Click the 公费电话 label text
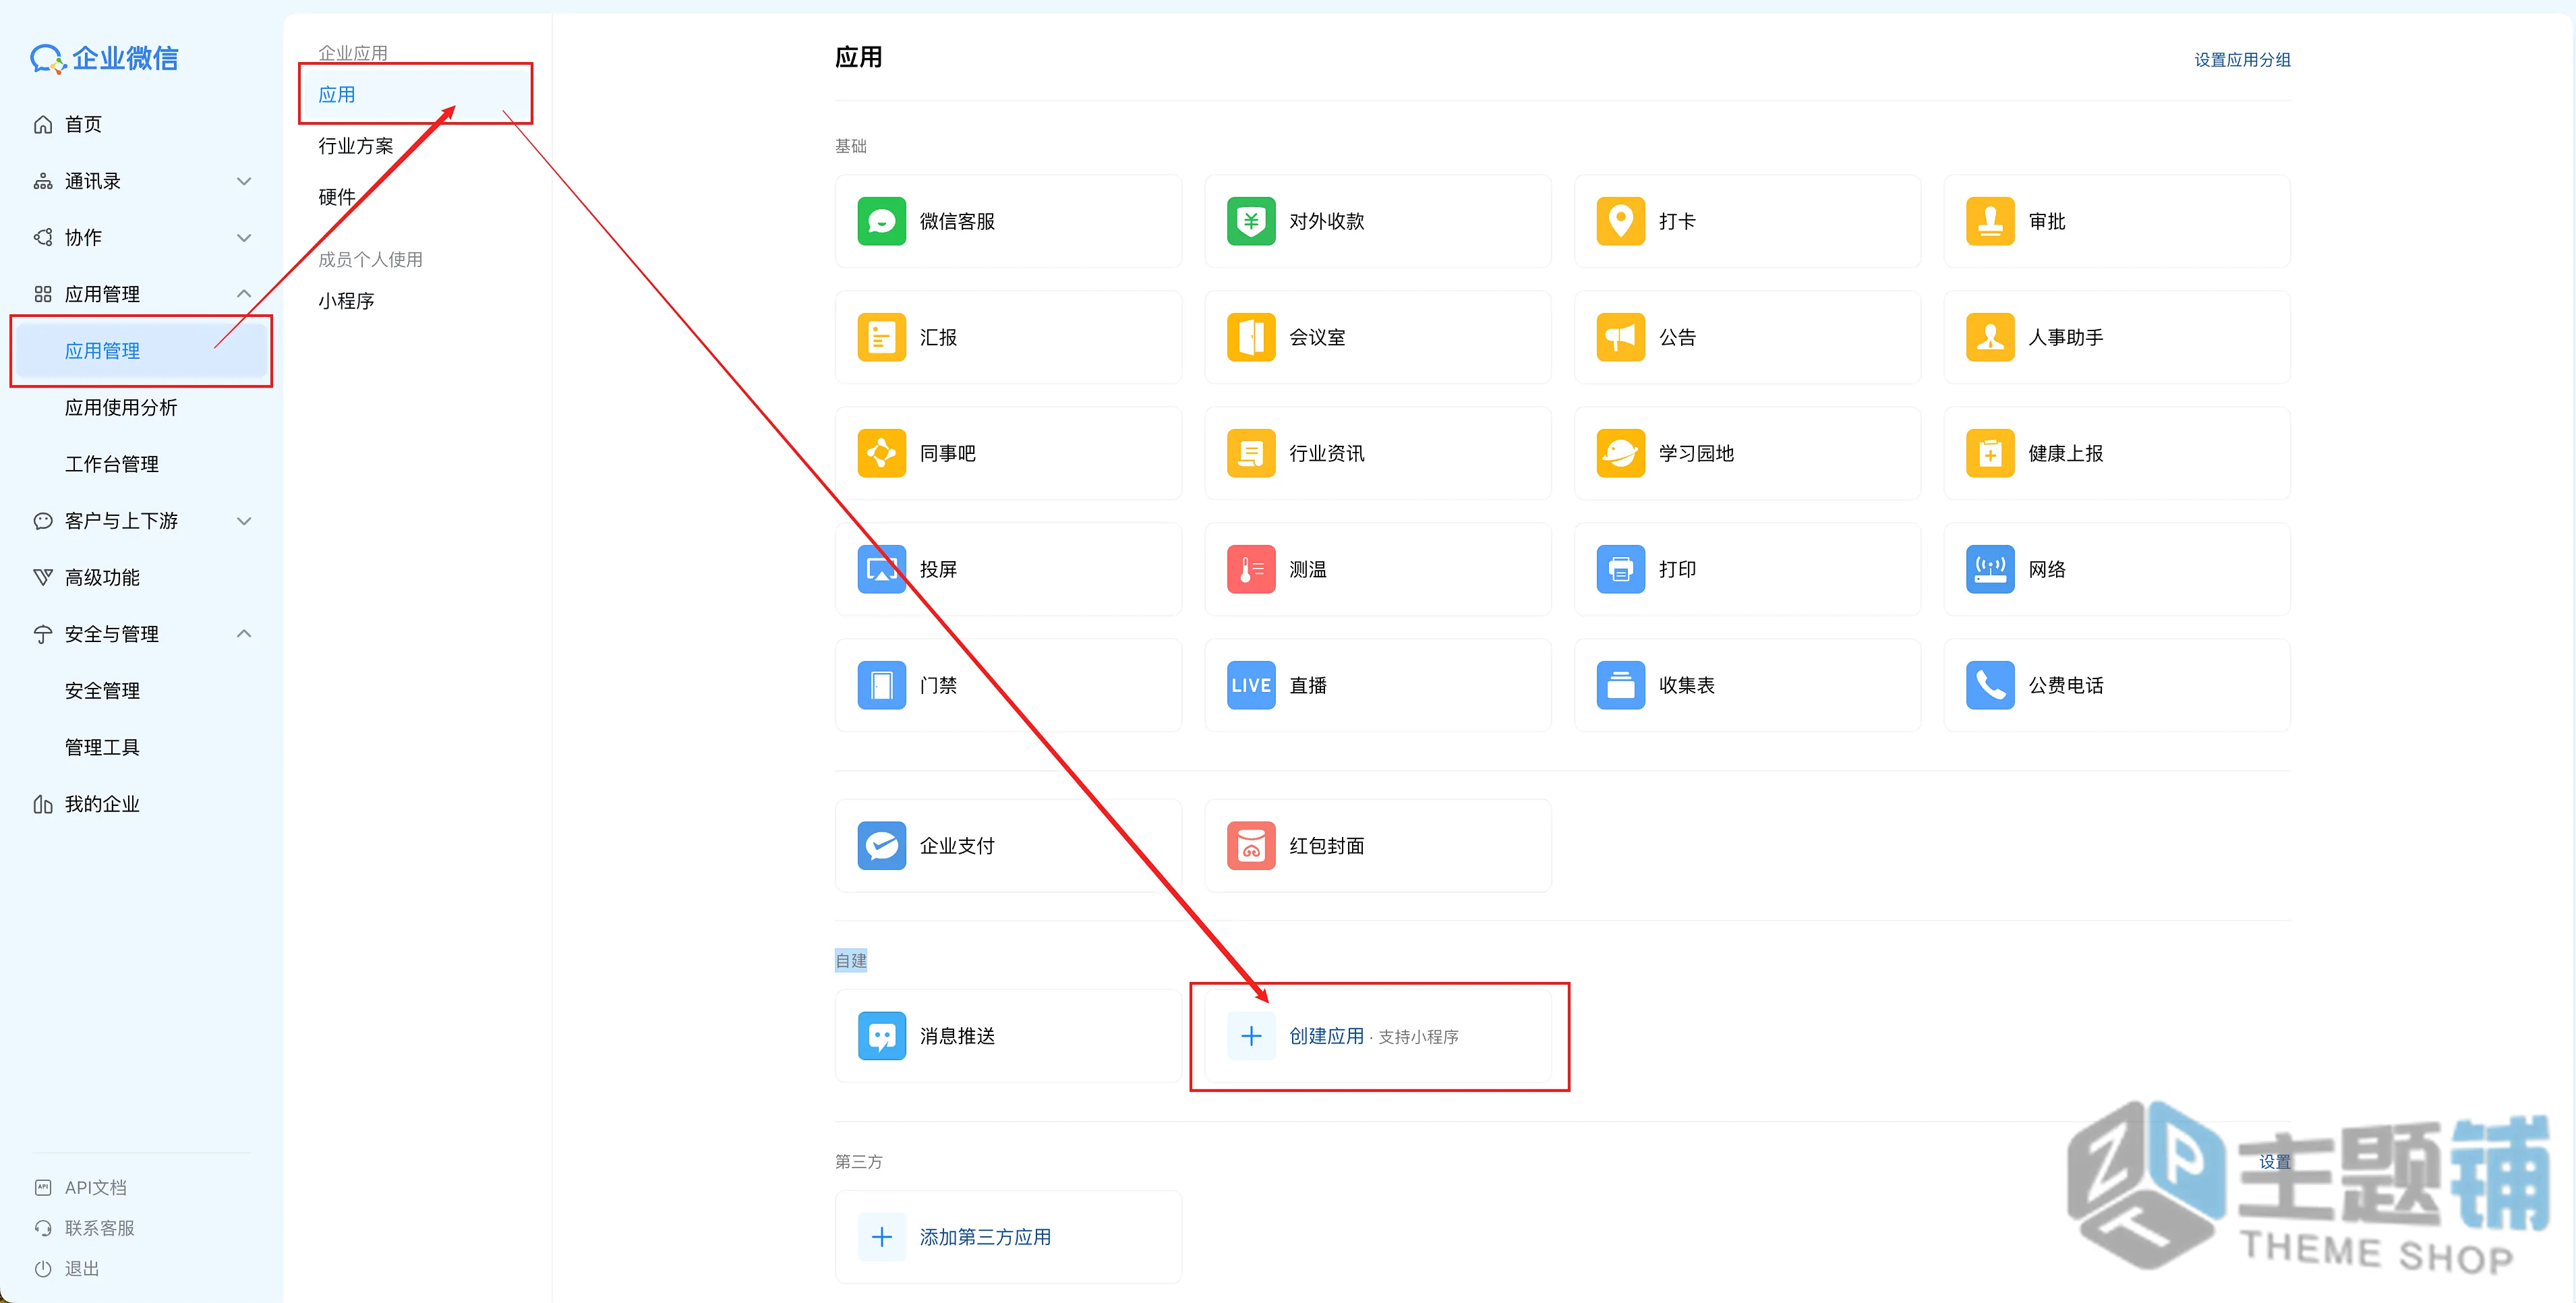This screenshot has height=1303, width=2576. point(2066,685)
